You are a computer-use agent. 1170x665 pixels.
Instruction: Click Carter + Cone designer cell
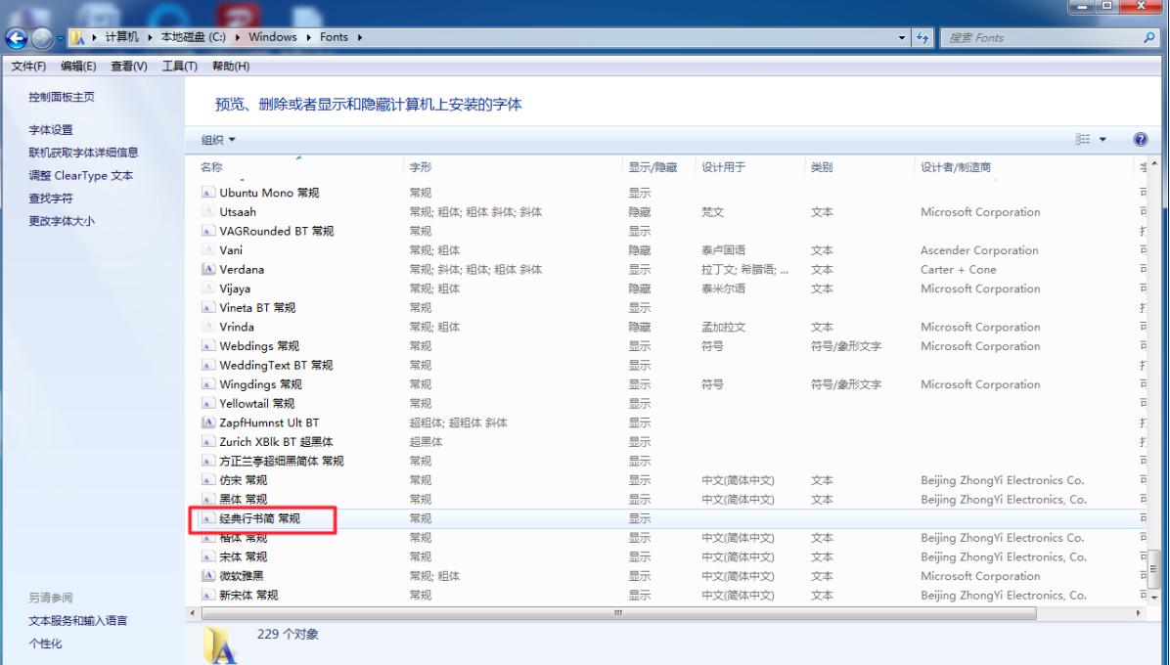point(958,269)
